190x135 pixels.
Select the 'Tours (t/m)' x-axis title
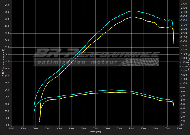(95, 132)
